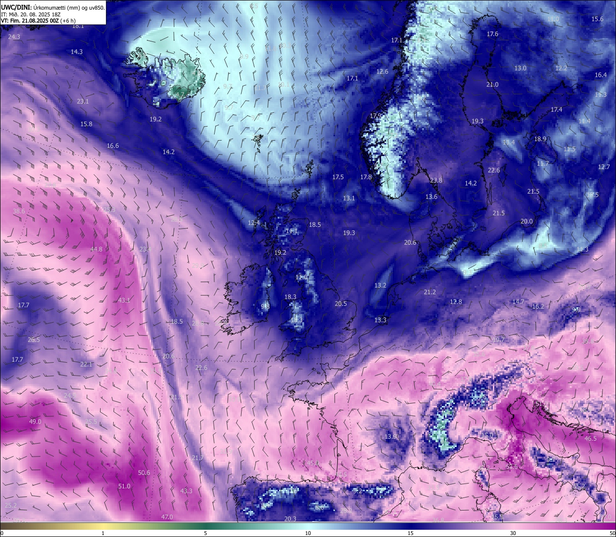This screenshot has width=616, height=537.
Task: Click the 20.0 value label
Action: (x=526, y=221)
